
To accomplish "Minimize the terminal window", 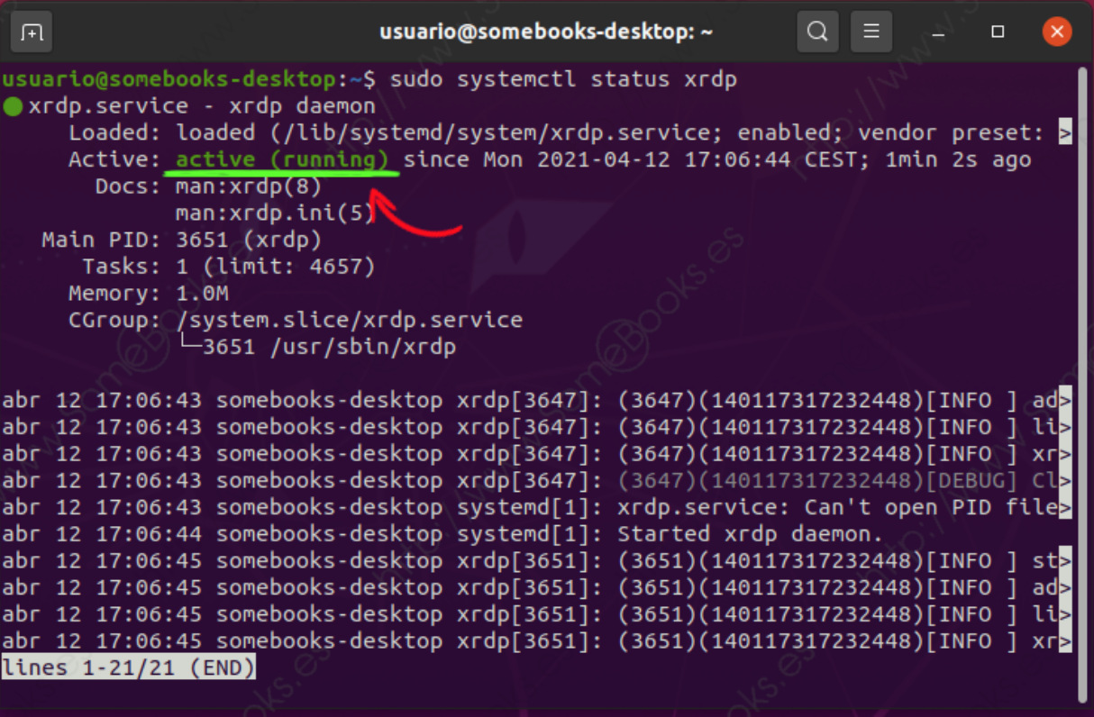I will tap(939, 32).
